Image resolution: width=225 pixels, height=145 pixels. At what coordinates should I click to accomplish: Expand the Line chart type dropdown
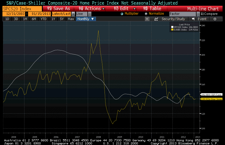pos(90,14)
